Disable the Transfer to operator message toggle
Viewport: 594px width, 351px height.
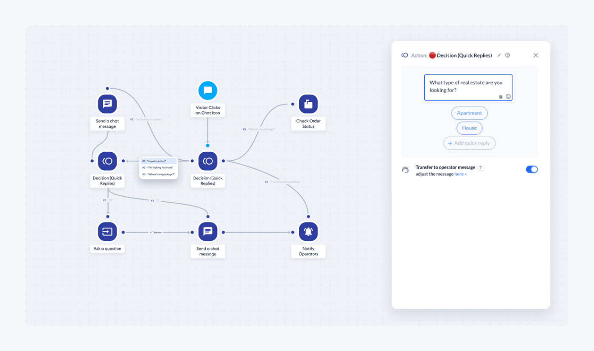click(531, 169)
